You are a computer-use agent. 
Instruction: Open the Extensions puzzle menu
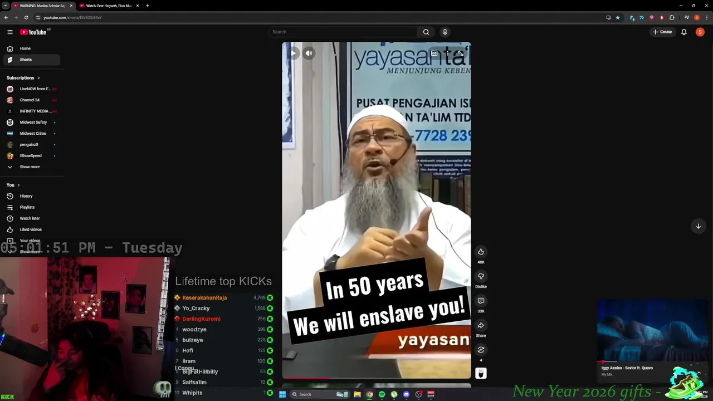[671, 17]
